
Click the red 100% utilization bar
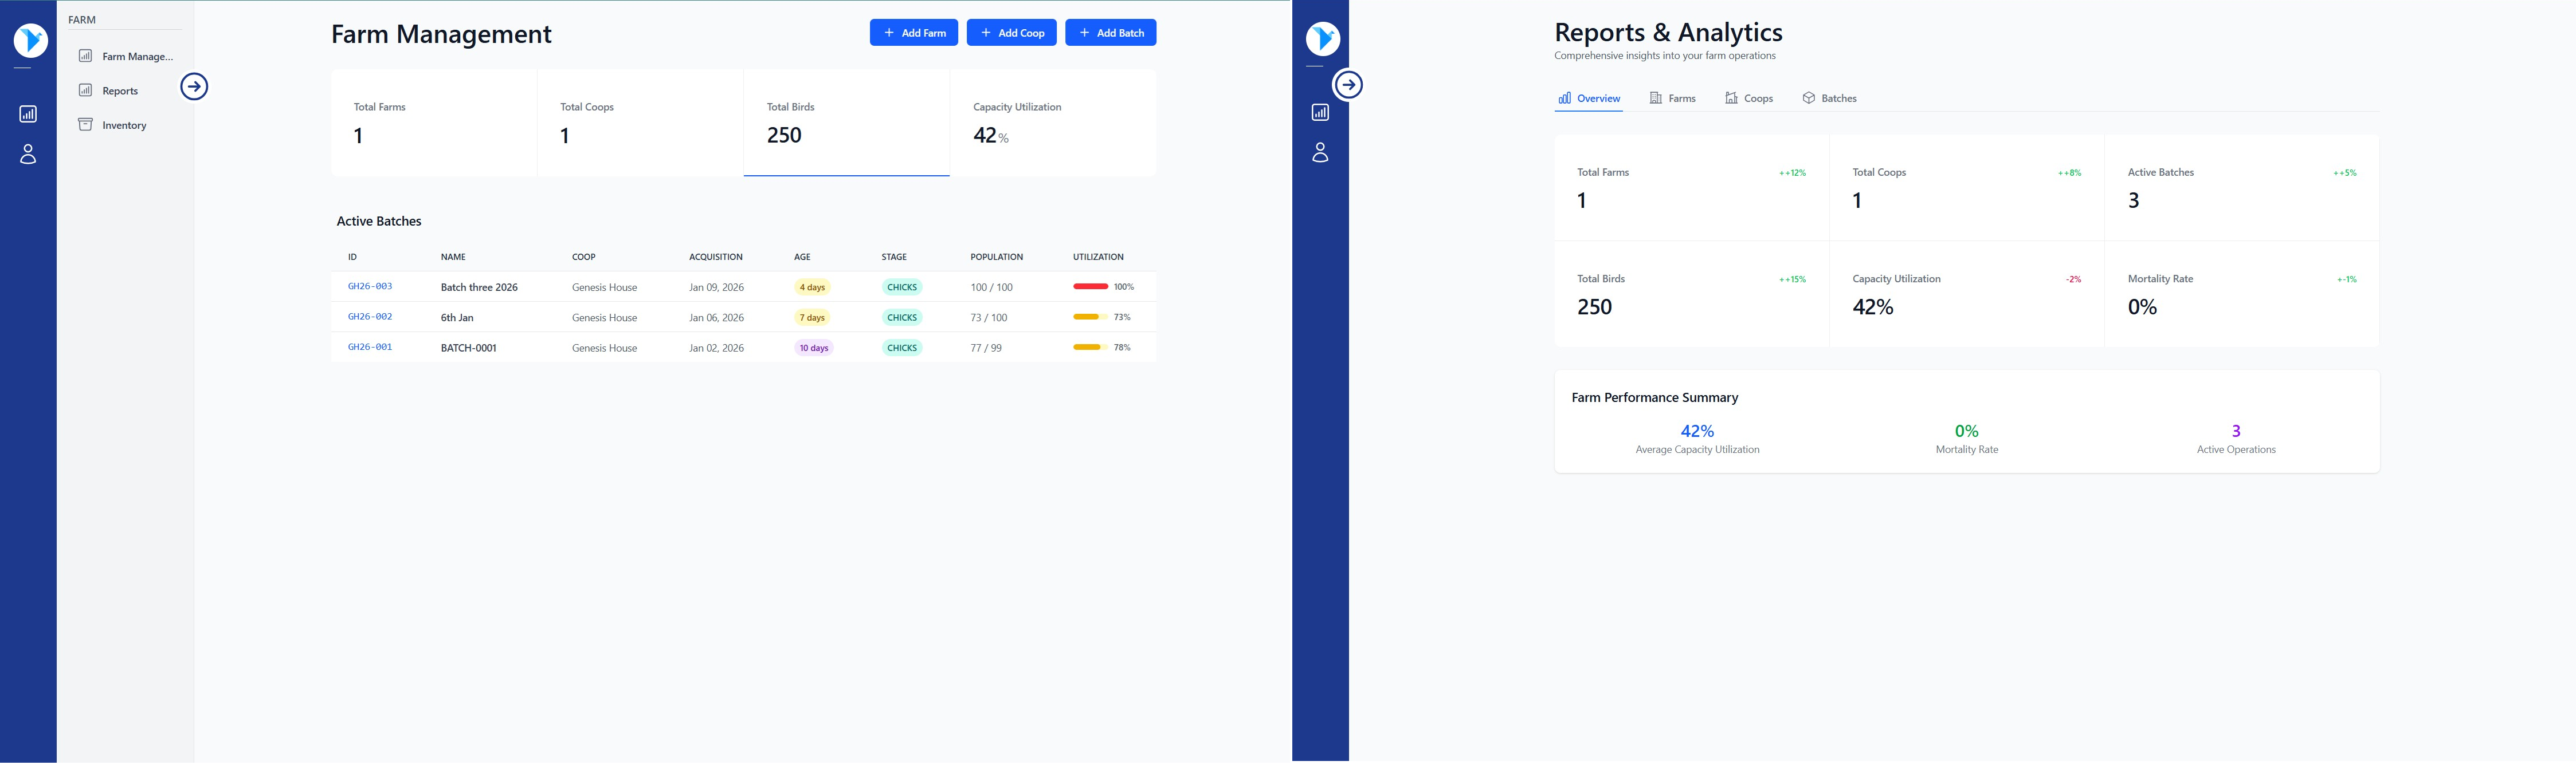pos(1090,287)
